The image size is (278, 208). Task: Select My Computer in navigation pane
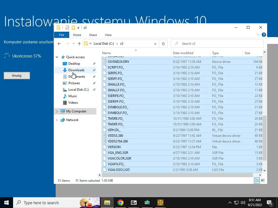click(x=76, y=111)
